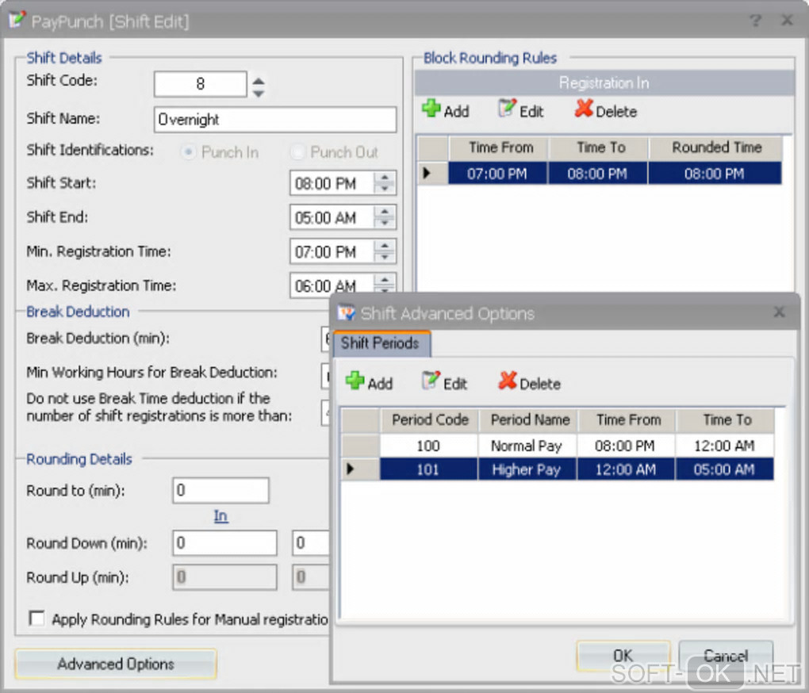This screenshot has width=809, height=693.
Task: Enable Apply Rounding Rules for Manual registration
Action: click(x=36, y=618)
